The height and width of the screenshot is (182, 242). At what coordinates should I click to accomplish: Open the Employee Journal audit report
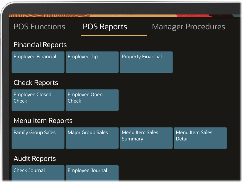[92, 173]
